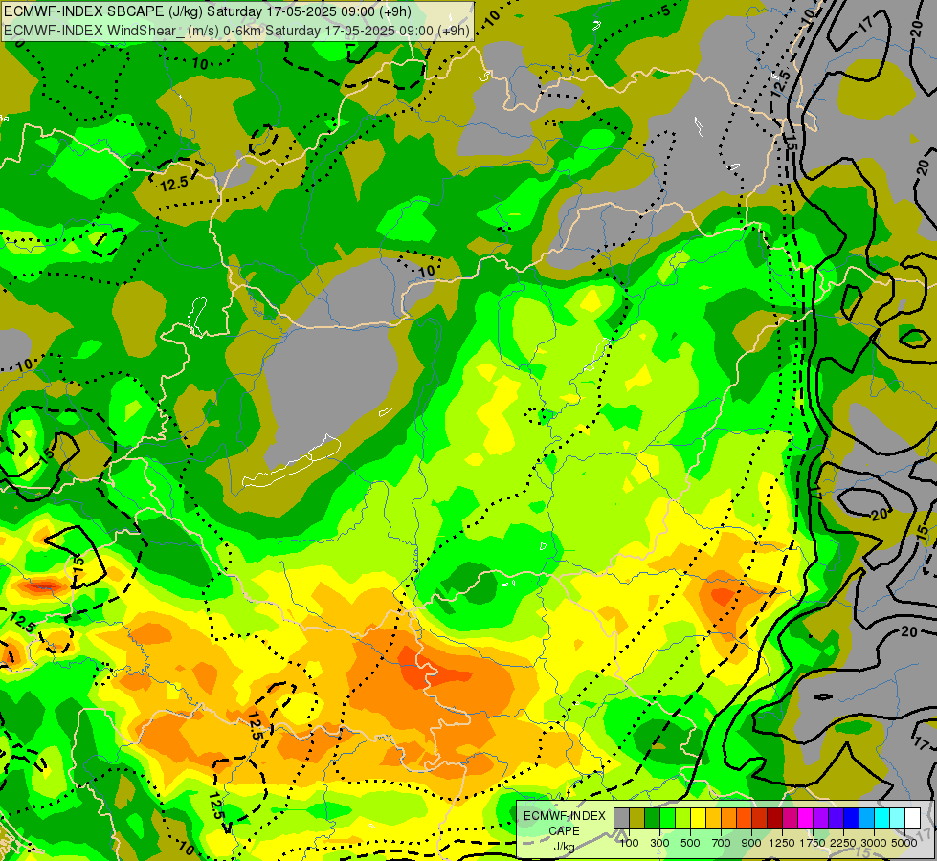Click the amber legend swatch
This screenshot has width=937, height=861.
(x=713, y=818)
